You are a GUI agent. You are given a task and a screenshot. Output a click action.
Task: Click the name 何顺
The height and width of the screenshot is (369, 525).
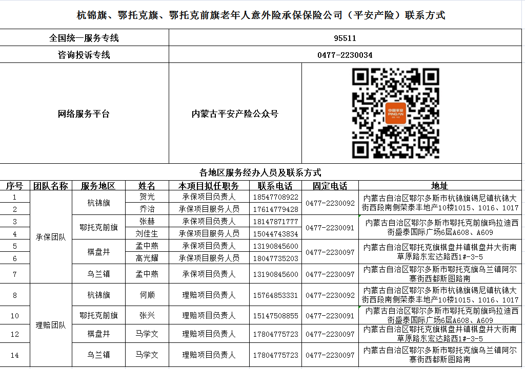147,295
